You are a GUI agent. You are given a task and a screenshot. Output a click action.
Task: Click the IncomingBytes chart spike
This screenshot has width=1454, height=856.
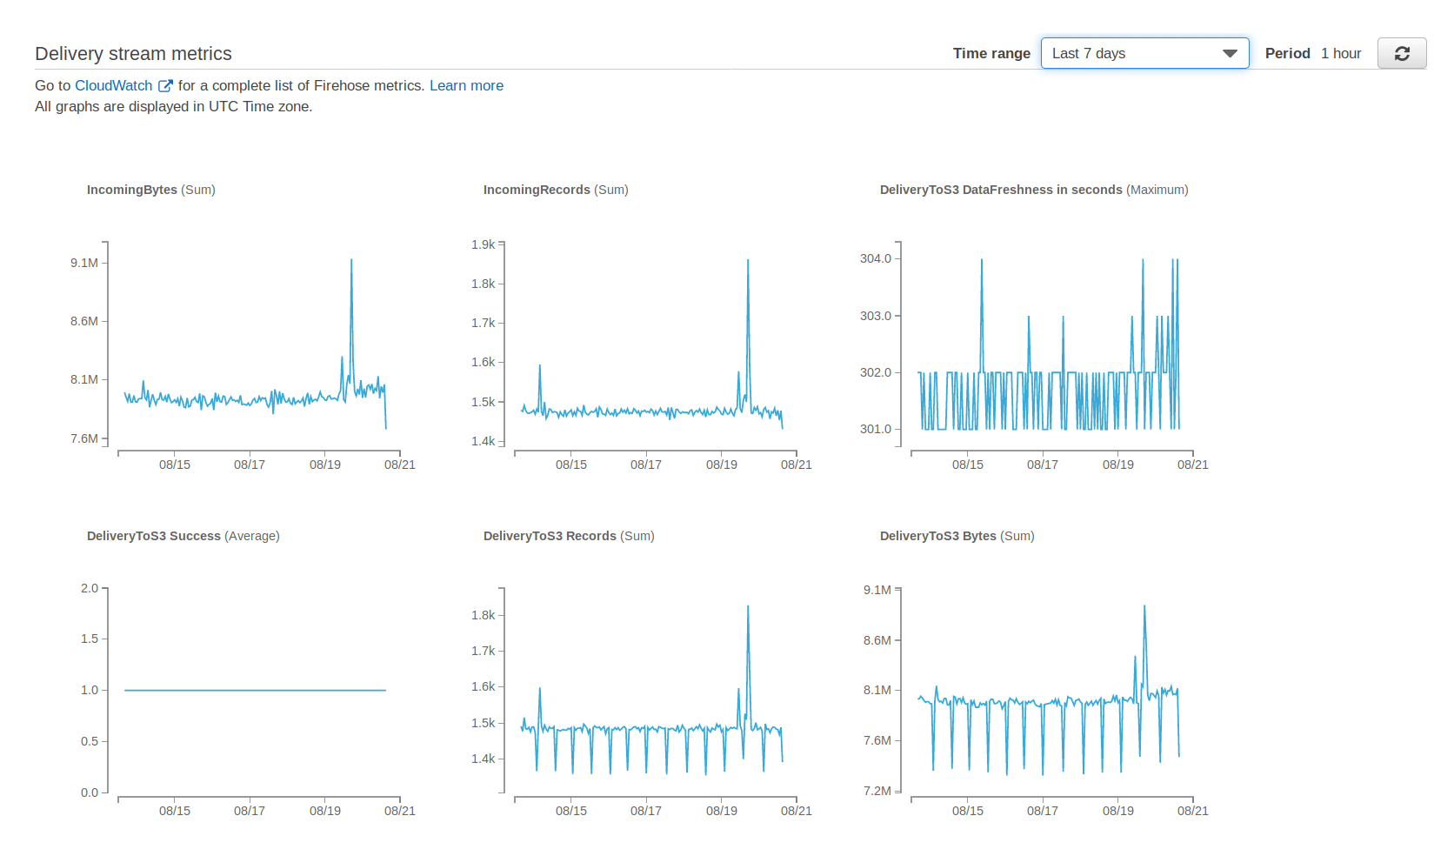click(x=351, y=261)
